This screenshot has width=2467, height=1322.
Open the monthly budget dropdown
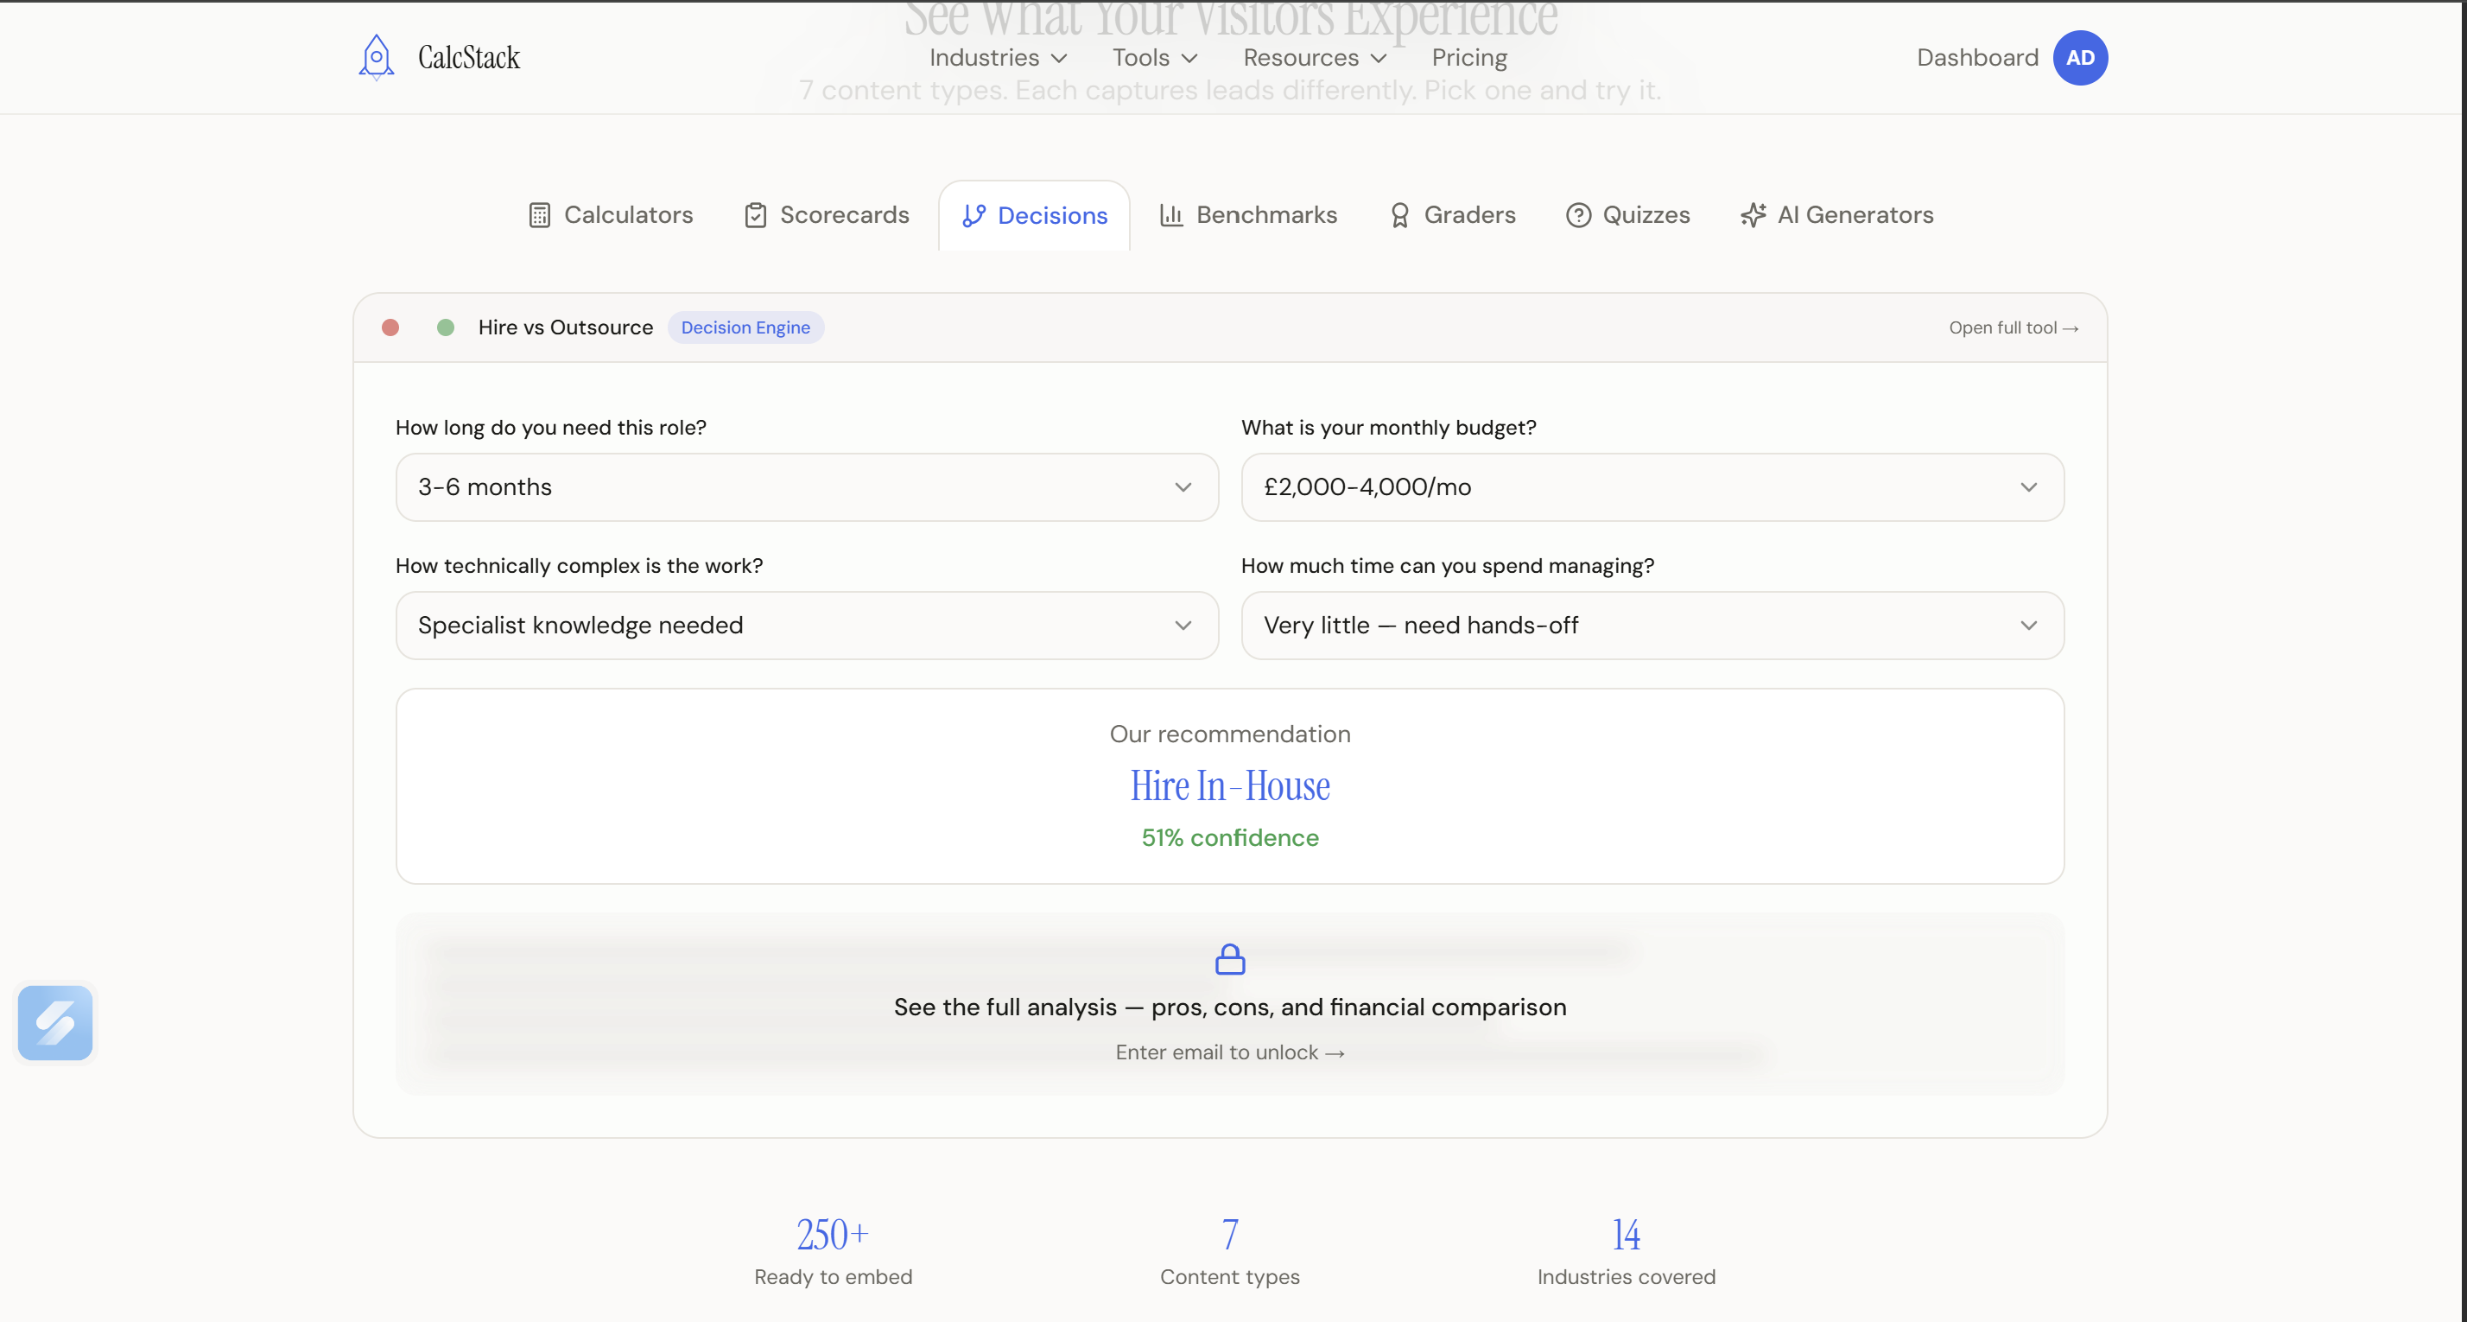click(x=1652, y=487)
